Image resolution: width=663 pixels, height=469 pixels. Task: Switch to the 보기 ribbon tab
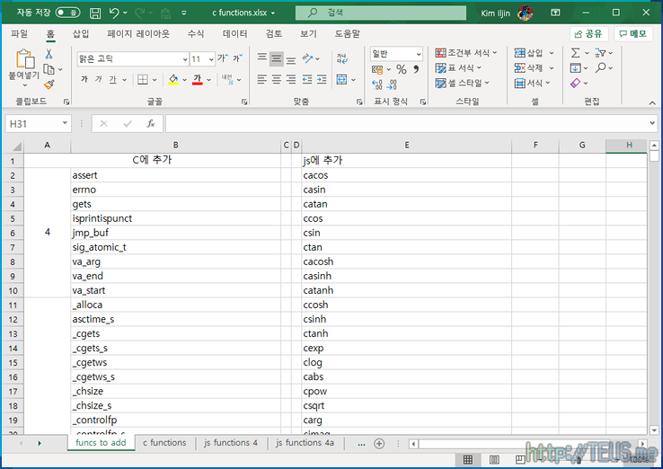tap(308, 34)
